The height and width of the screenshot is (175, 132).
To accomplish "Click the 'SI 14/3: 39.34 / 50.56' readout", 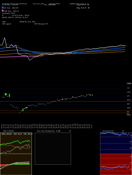I will tap(21, 15).
